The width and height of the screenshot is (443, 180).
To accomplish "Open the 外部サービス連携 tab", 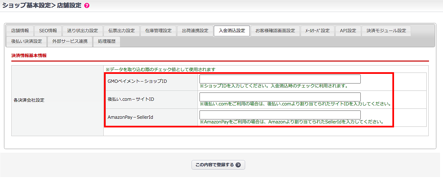I will pyautogui.click(x=70, y=41).
